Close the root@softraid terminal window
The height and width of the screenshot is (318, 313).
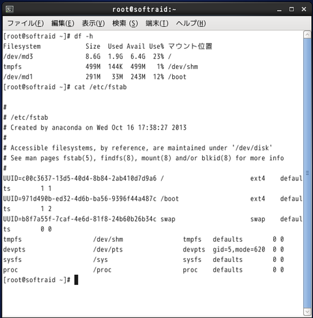click(304, 9)
